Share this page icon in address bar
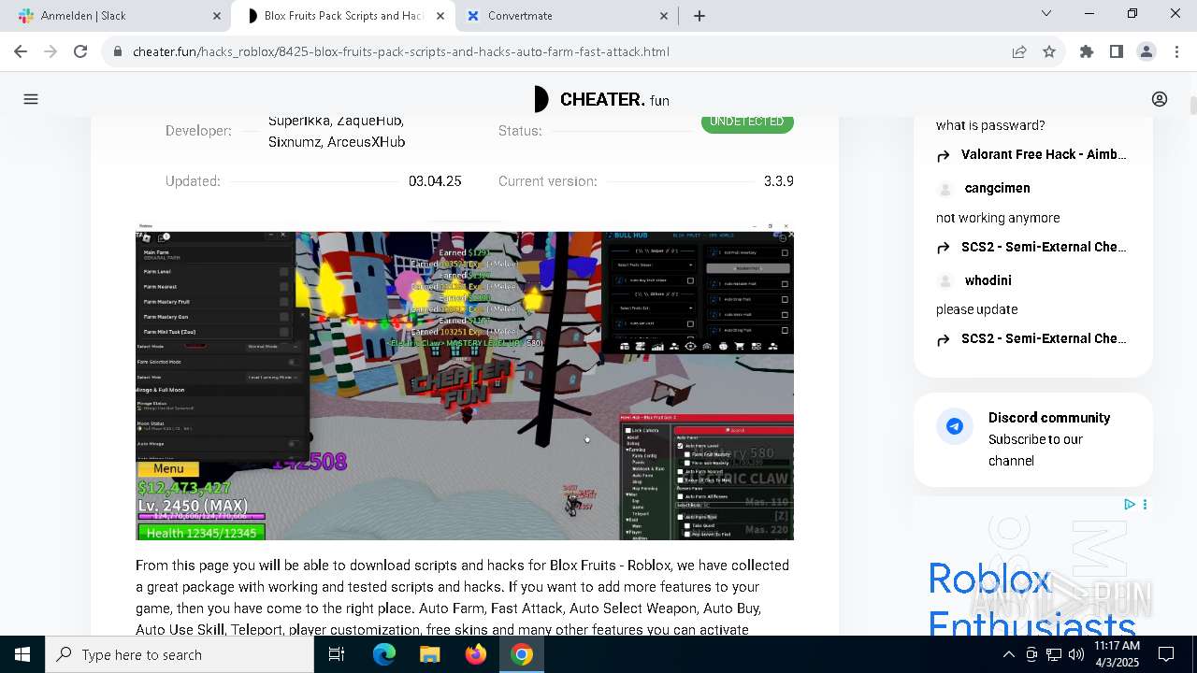This screenshot has height=673, width=1197. tap(1019, 52)
